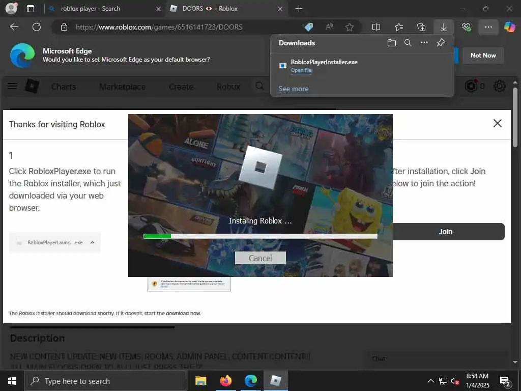Click the page vertical scrollbar

click(x=515, y=117)
